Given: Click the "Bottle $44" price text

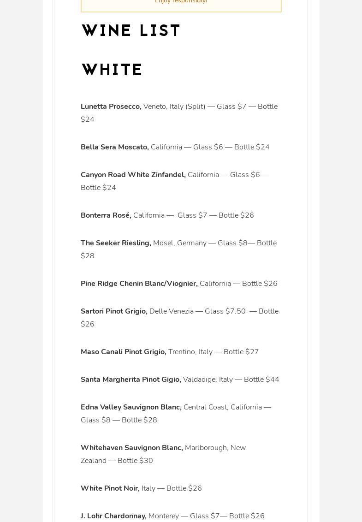Looking at the screenshot, I should 261,380.
